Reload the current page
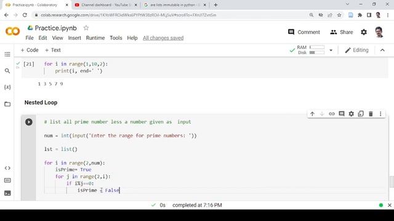394x221 pixels. (25, 15)
